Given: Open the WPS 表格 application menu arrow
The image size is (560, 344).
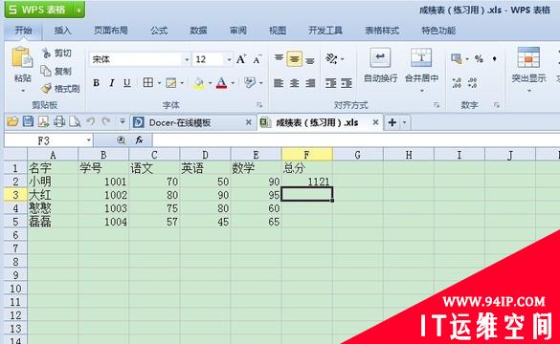Looking at the screenshot, I should point(78,11).
